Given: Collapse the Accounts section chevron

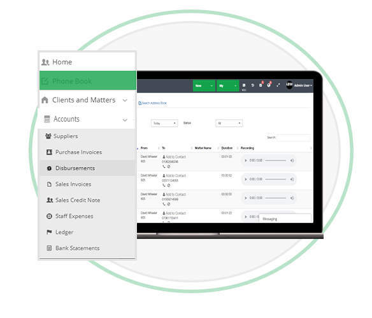Looking at the screenshot, I should (125, 120).
